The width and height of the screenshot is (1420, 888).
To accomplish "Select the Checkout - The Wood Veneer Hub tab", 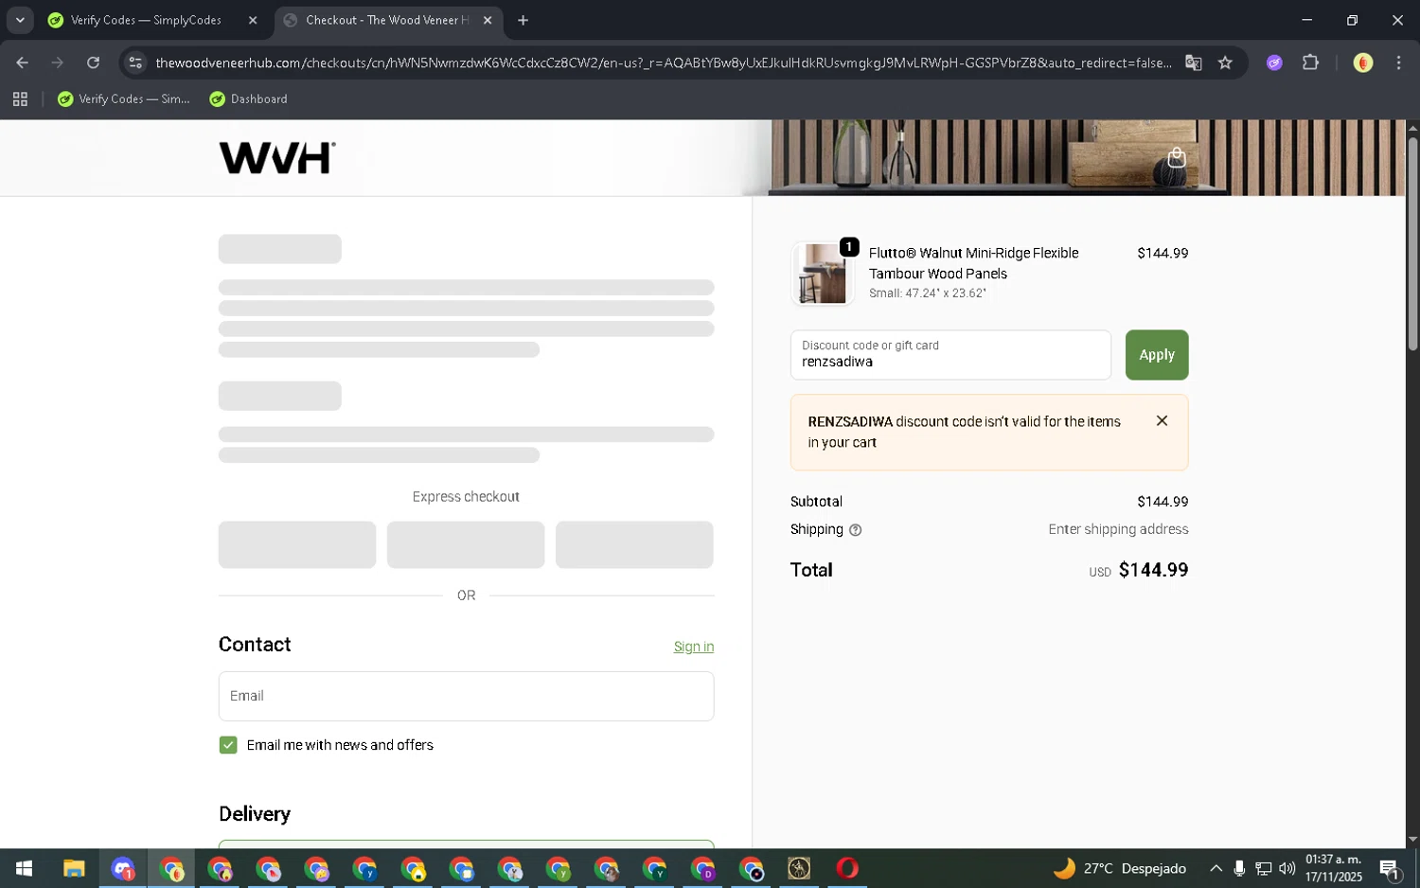I will point(387,20).
